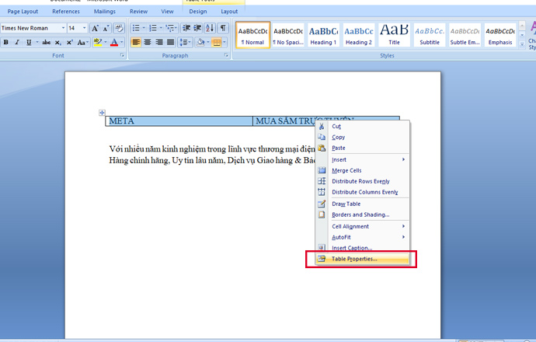536x342 pixels.
Task: Toggle the bullets list button
Action: (x=135, y=28)
